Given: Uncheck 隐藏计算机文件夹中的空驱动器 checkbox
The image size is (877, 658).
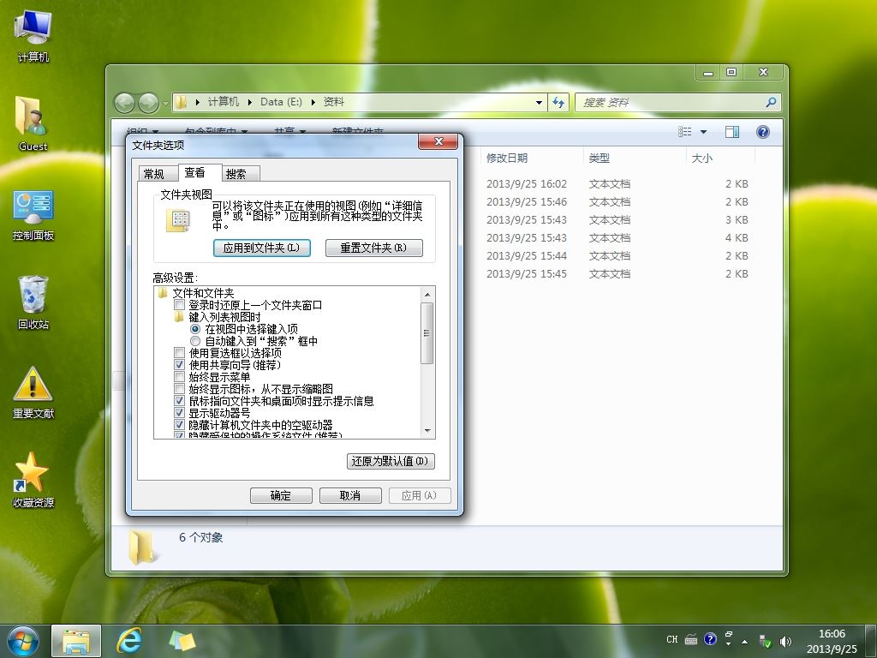Looking at the screenshot, I should coord(179,425).
